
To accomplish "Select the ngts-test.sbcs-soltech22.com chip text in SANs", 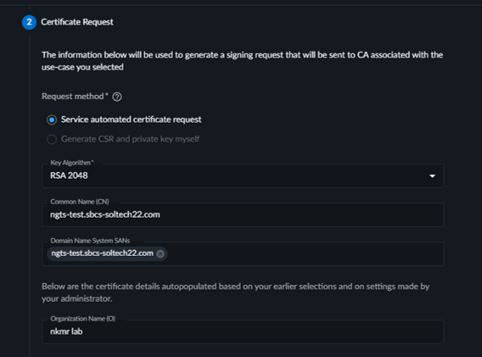I will 103,254.
